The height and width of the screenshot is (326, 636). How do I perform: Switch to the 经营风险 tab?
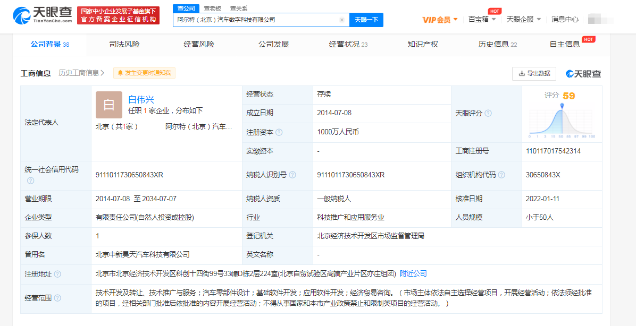pos(199,45)
